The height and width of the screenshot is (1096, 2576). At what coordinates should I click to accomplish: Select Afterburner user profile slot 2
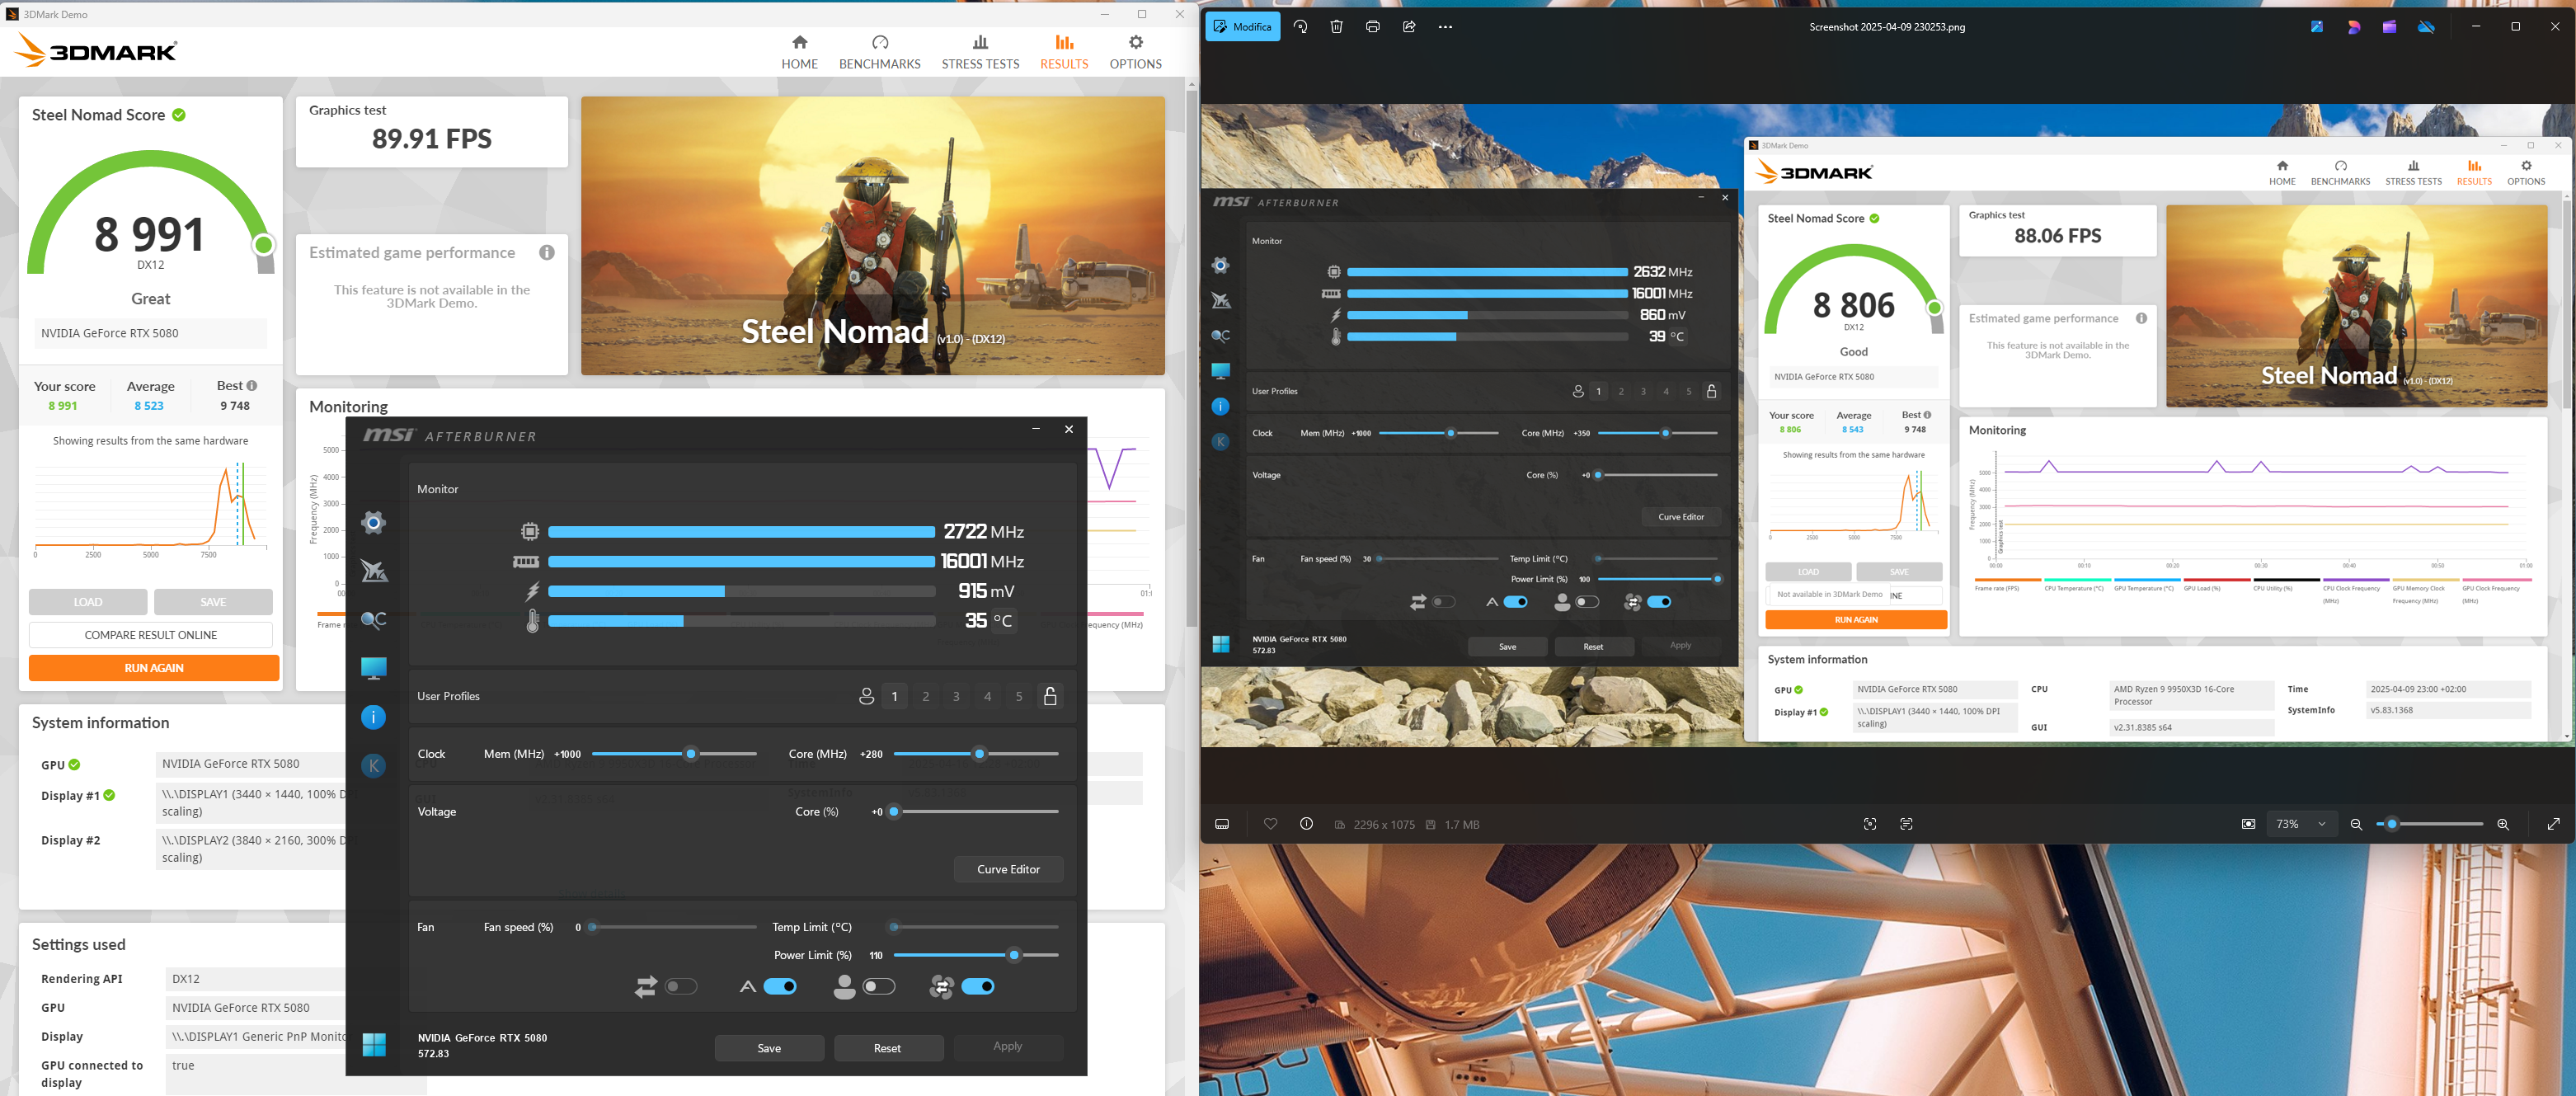click(x=926, y=696)
